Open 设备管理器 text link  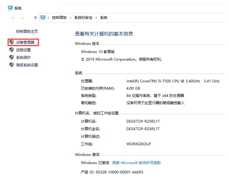(25, 42)
